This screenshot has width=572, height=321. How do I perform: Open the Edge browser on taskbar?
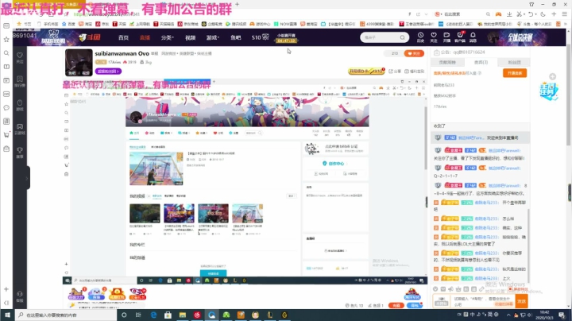(x=153, y=315)
